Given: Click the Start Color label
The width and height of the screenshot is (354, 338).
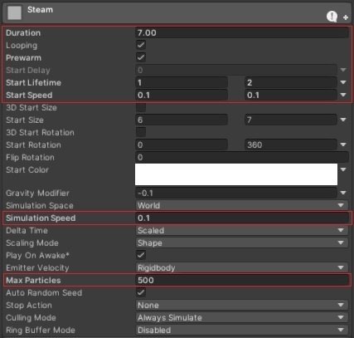Looking at the screenshot, I should point(27,169).
